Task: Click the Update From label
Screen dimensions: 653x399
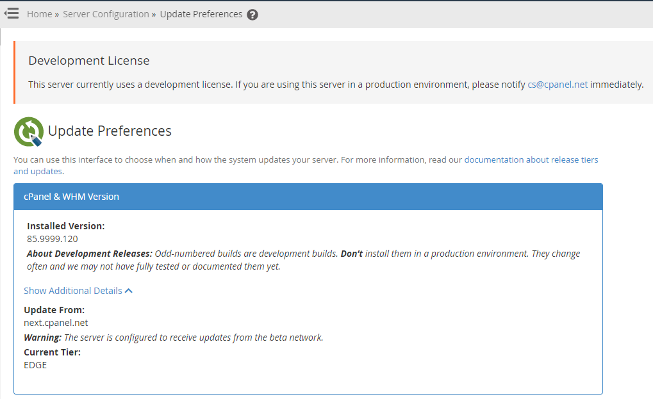Action: click(x=54, y=310)
